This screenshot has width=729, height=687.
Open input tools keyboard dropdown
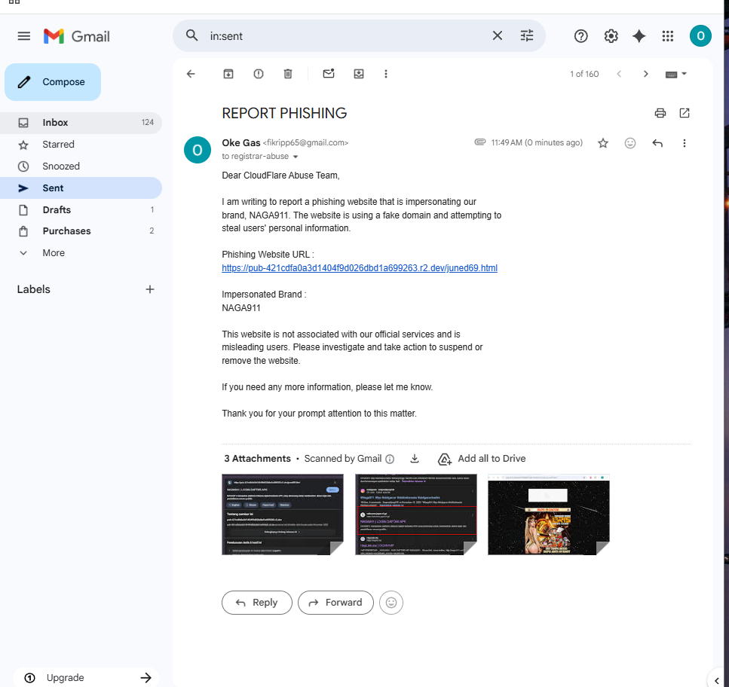(x=676, y=75)
